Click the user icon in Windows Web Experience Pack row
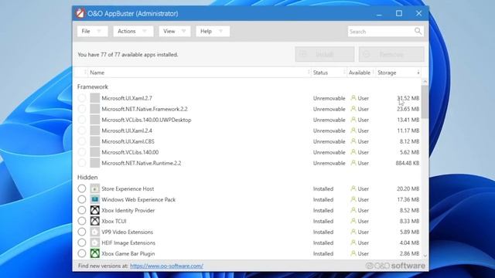The image size is (495, 278). tap(353, 199)
